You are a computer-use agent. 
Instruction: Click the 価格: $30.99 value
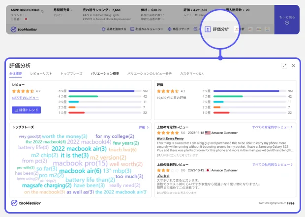pyautogui.click(x=151, y=10)
